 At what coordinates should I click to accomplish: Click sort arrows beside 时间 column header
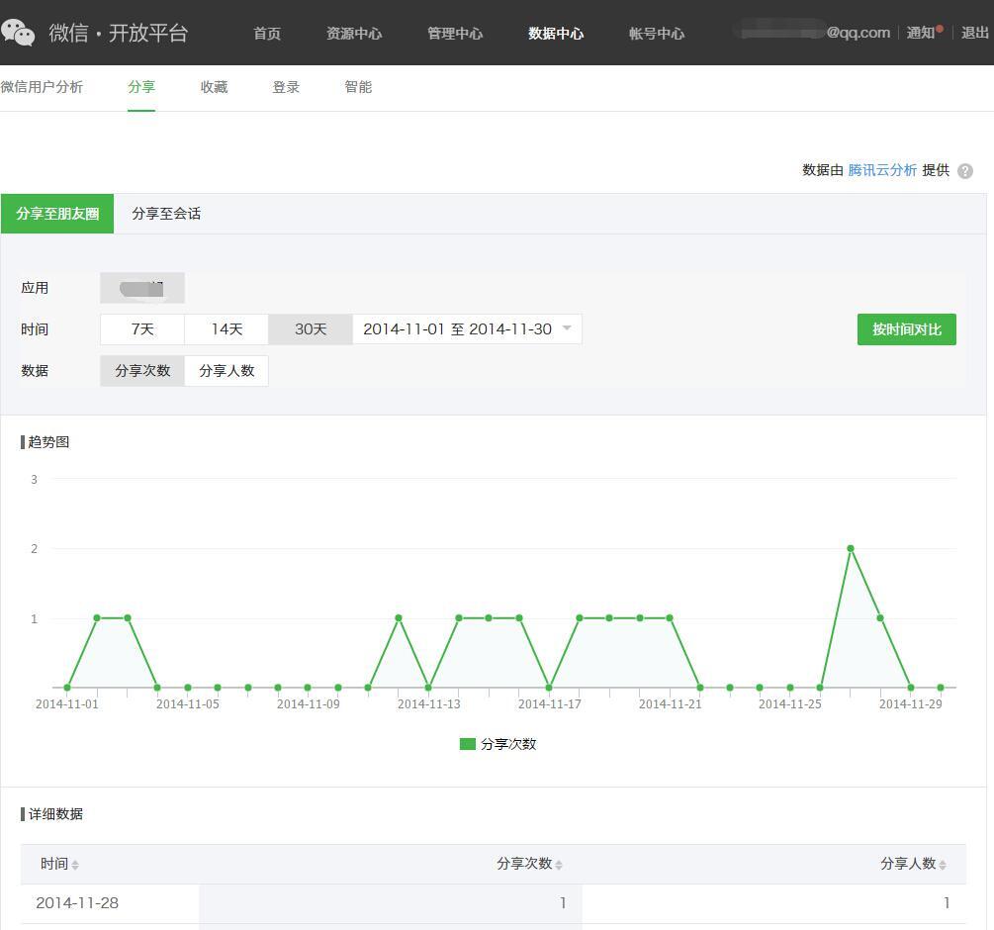75,865
